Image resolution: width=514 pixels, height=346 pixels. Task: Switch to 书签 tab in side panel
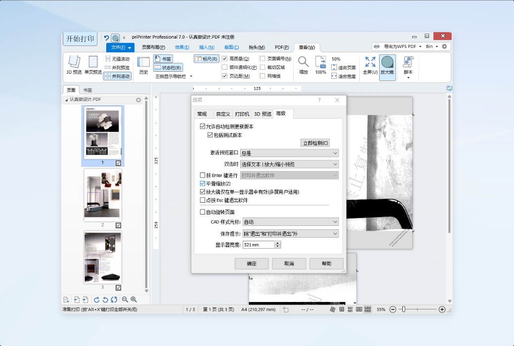(x=87, y=90)
